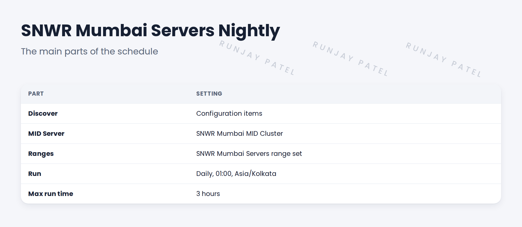Select the '3 hours' value
Screen dimensions: 522x227
pos(208,194)
